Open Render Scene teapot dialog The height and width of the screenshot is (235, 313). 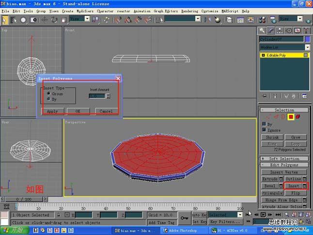point(273,20)
